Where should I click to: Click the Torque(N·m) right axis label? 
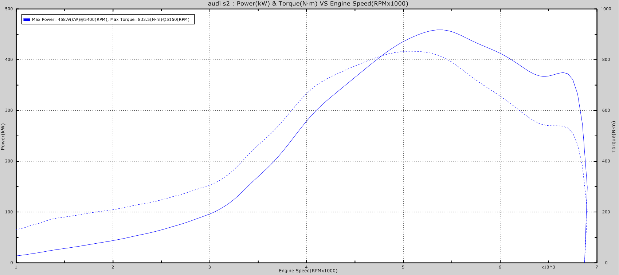pyautogui.click(x=614, y=135)
